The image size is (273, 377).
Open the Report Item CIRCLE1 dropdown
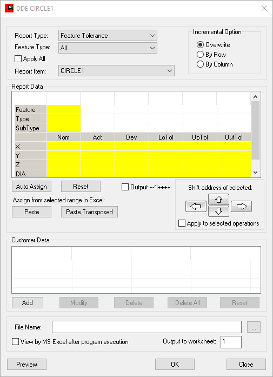[117, 71]
